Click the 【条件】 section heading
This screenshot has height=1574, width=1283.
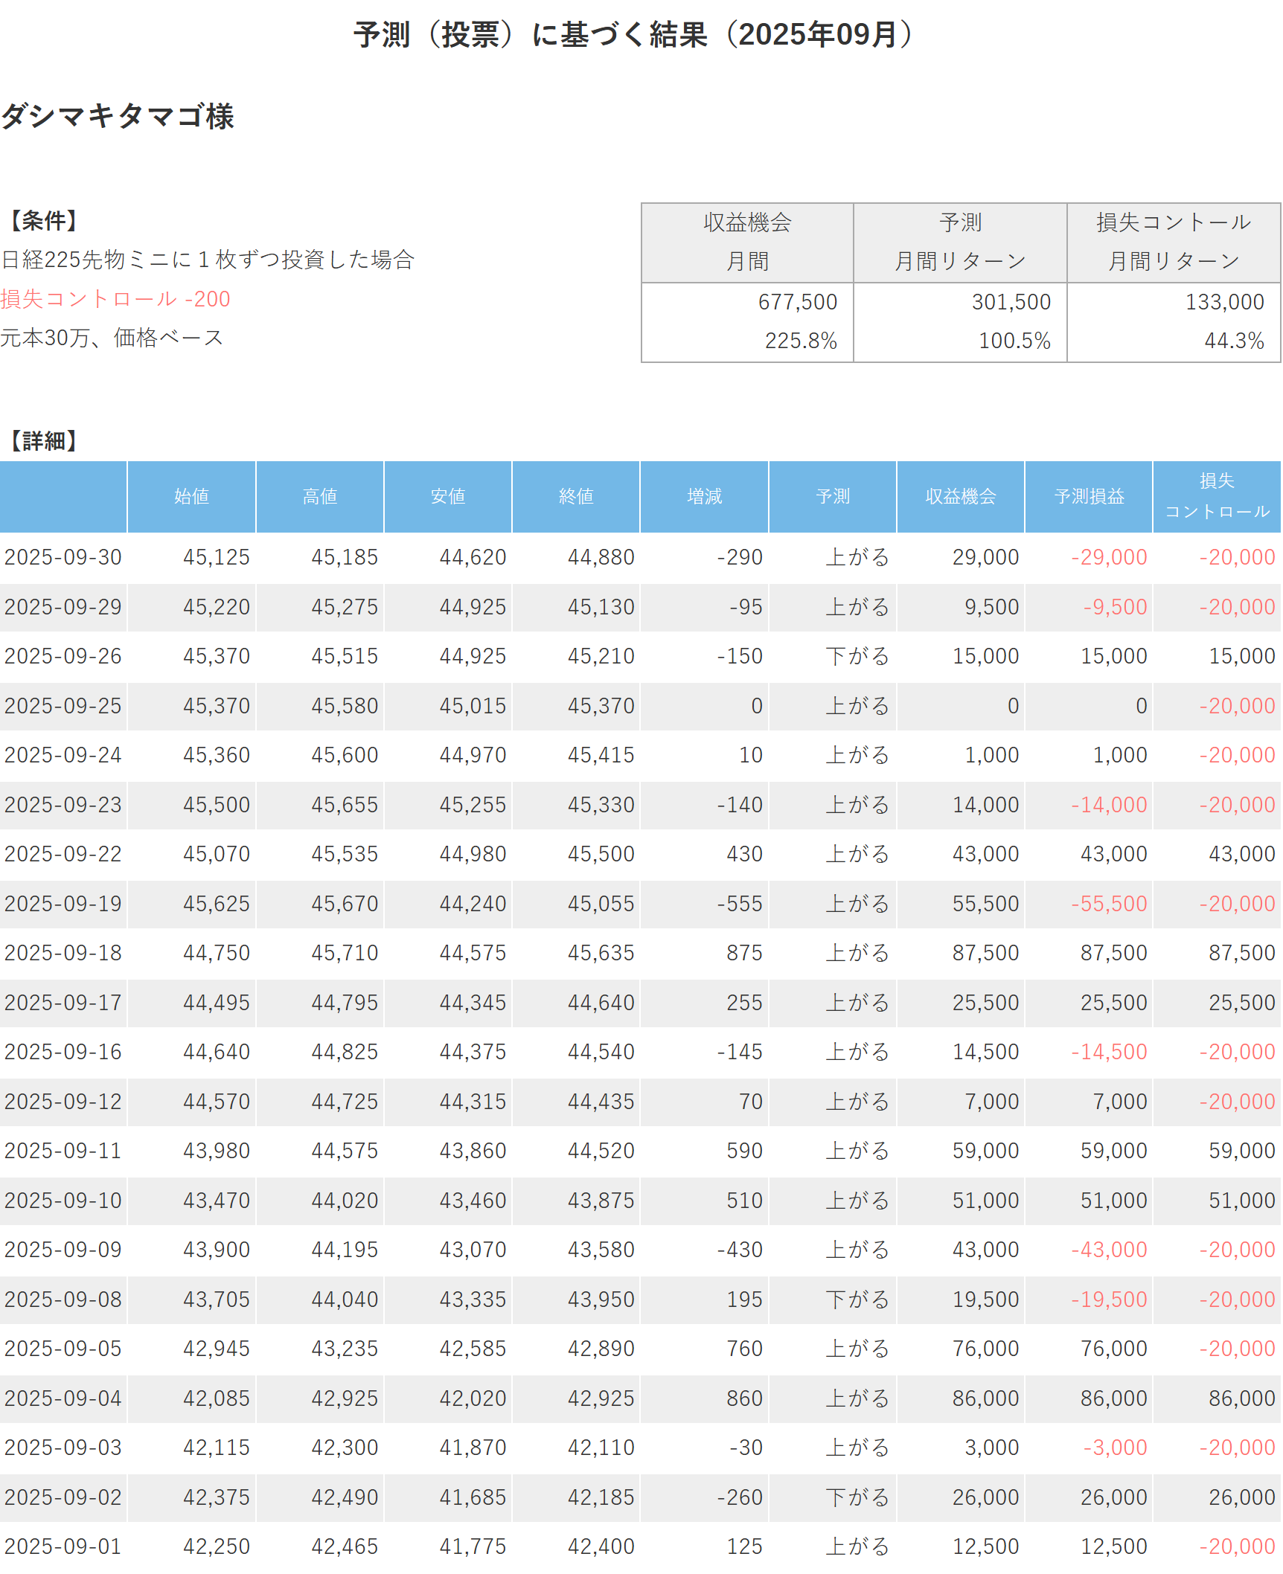43,220
